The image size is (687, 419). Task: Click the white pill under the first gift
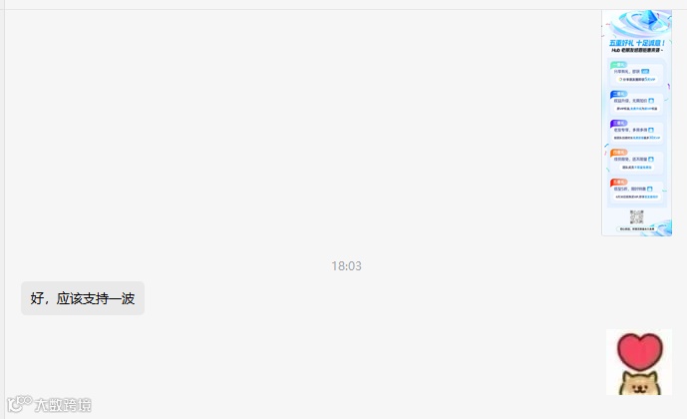pyautogui.click(x=636, y=80)
